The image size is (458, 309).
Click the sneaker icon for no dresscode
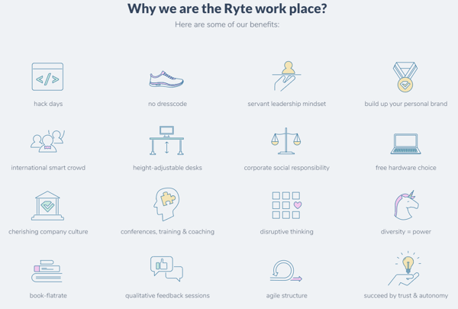(x=166, y=79)
